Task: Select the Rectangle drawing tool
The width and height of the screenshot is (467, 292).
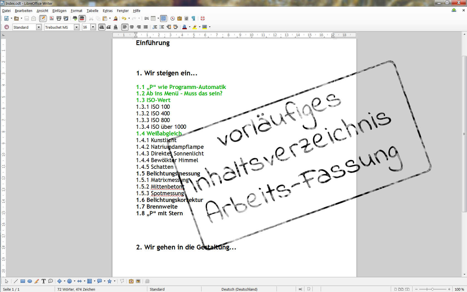Action: 23,281
